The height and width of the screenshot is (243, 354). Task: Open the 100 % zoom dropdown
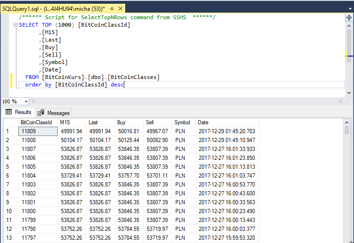tap(26, 101)
